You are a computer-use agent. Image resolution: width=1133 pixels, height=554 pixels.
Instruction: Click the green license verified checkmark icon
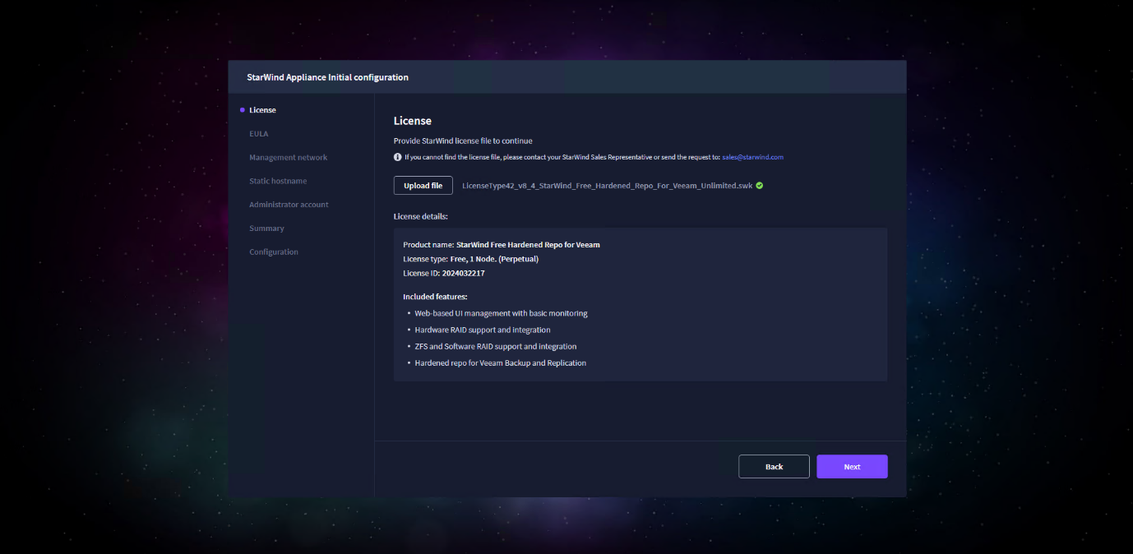(x=760, y=186)
